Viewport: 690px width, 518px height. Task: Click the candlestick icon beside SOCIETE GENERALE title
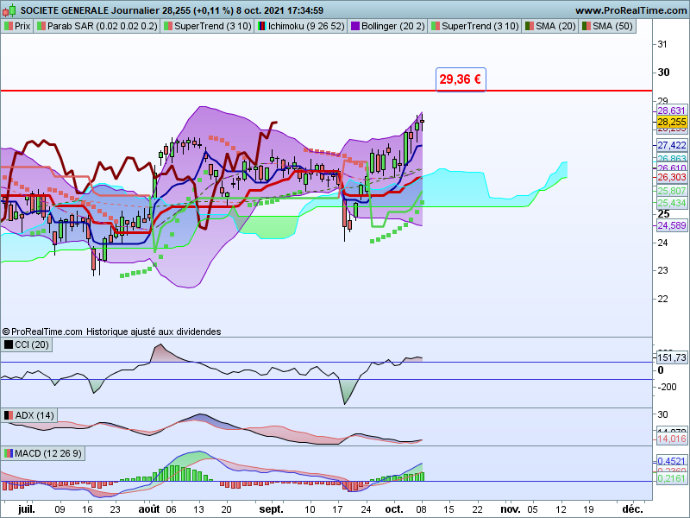[x=9, y=9]
